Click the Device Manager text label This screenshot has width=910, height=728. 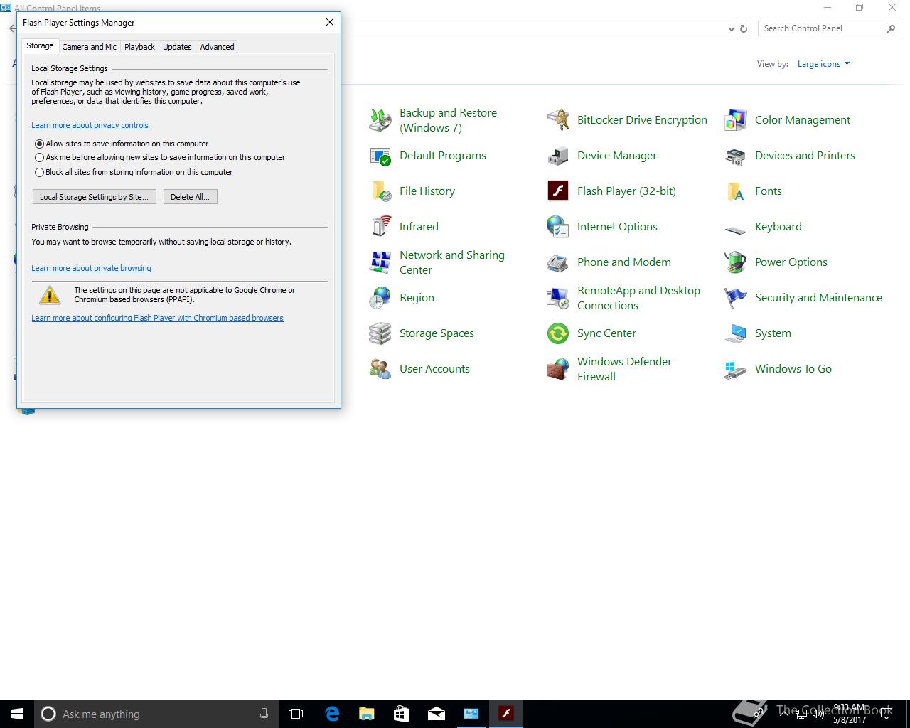(617, 156)
